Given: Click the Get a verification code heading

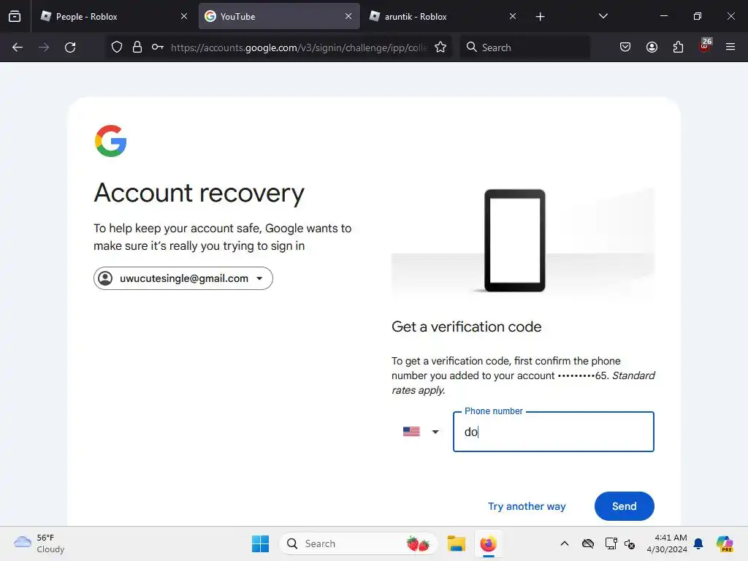Looking at the screenshot, I should point(467,327).
